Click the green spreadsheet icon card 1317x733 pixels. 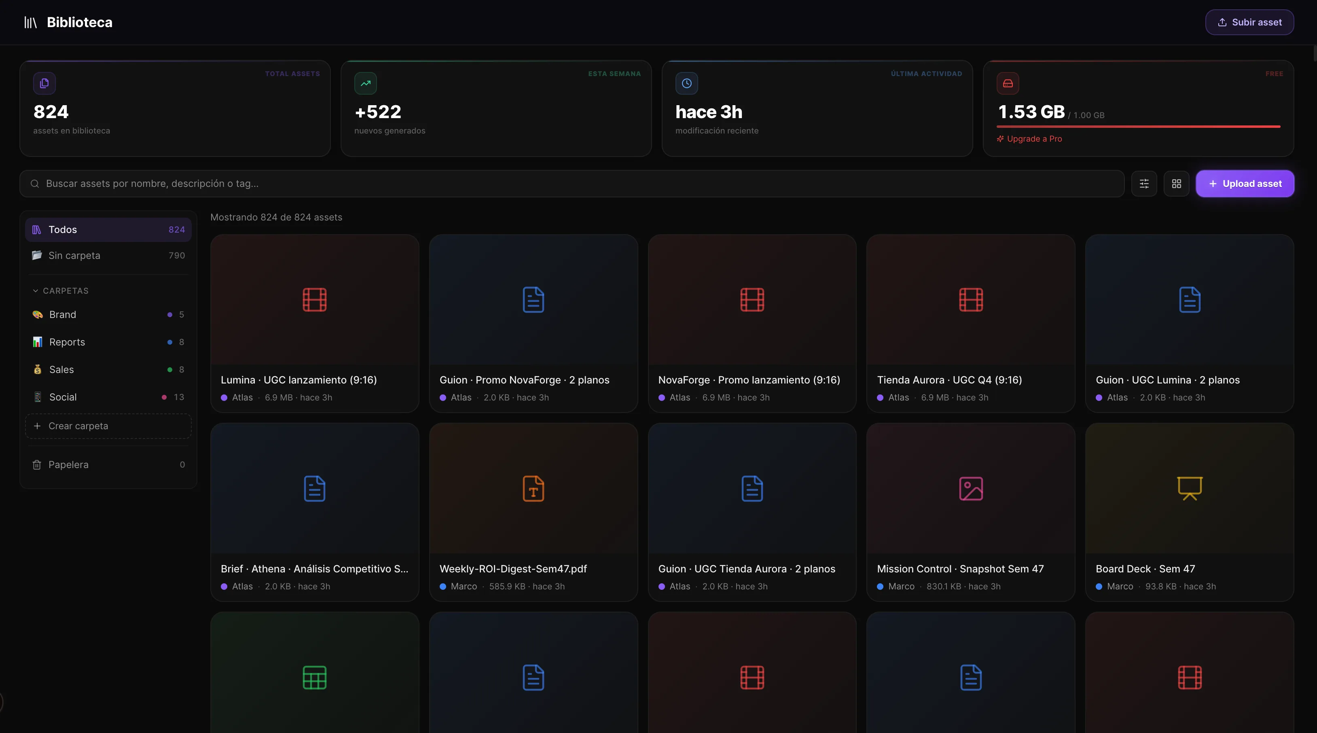314,678
